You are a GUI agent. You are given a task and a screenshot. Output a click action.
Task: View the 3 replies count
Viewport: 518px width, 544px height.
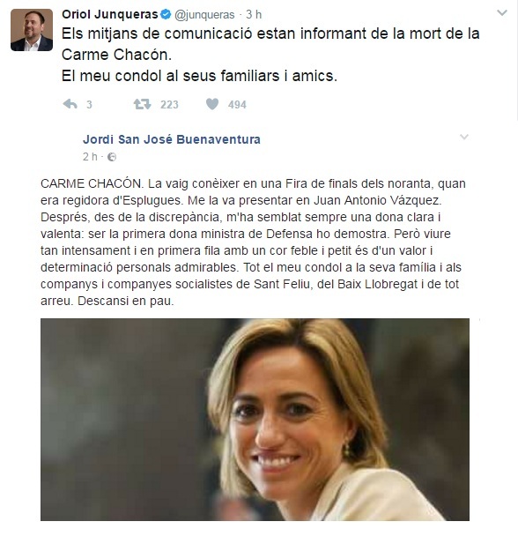(89, 104)
